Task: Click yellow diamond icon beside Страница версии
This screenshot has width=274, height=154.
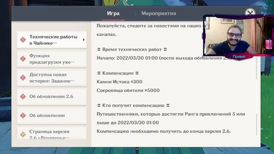Action: coord(23,134)
